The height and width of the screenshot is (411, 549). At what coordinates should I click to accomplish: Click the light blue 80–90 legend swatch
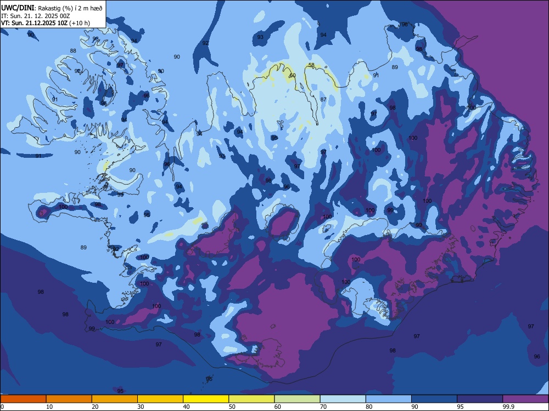pos(389,399)
